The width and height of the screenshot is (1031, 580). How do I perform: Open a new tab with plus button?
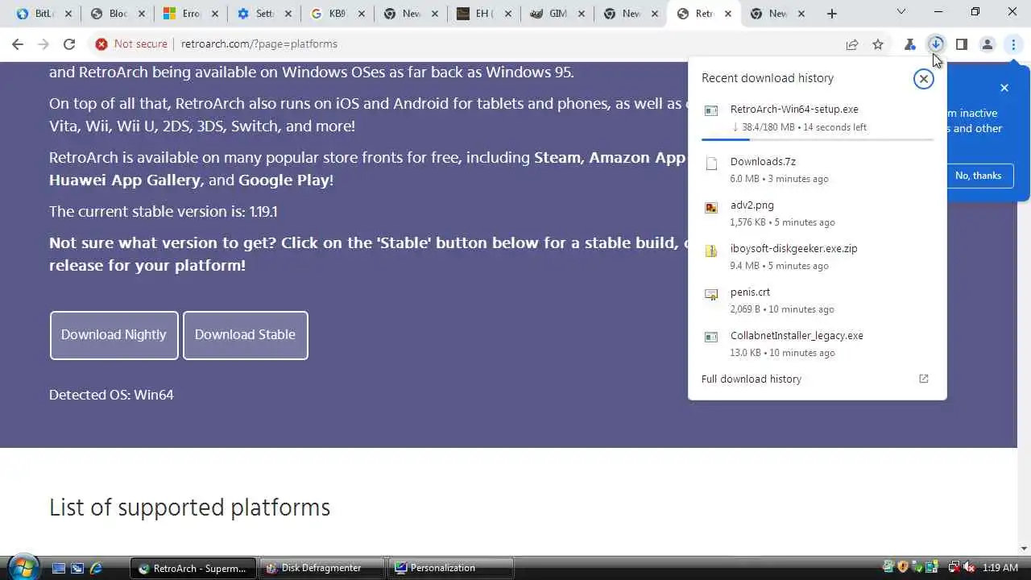[832, 14]
